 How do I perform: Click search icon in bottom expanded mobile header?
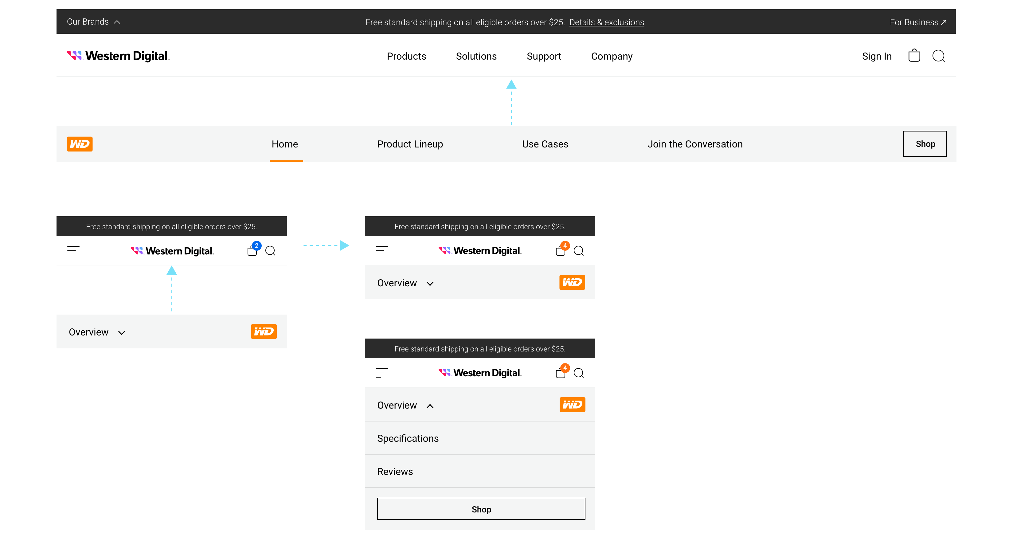click(x=578, y=373)
